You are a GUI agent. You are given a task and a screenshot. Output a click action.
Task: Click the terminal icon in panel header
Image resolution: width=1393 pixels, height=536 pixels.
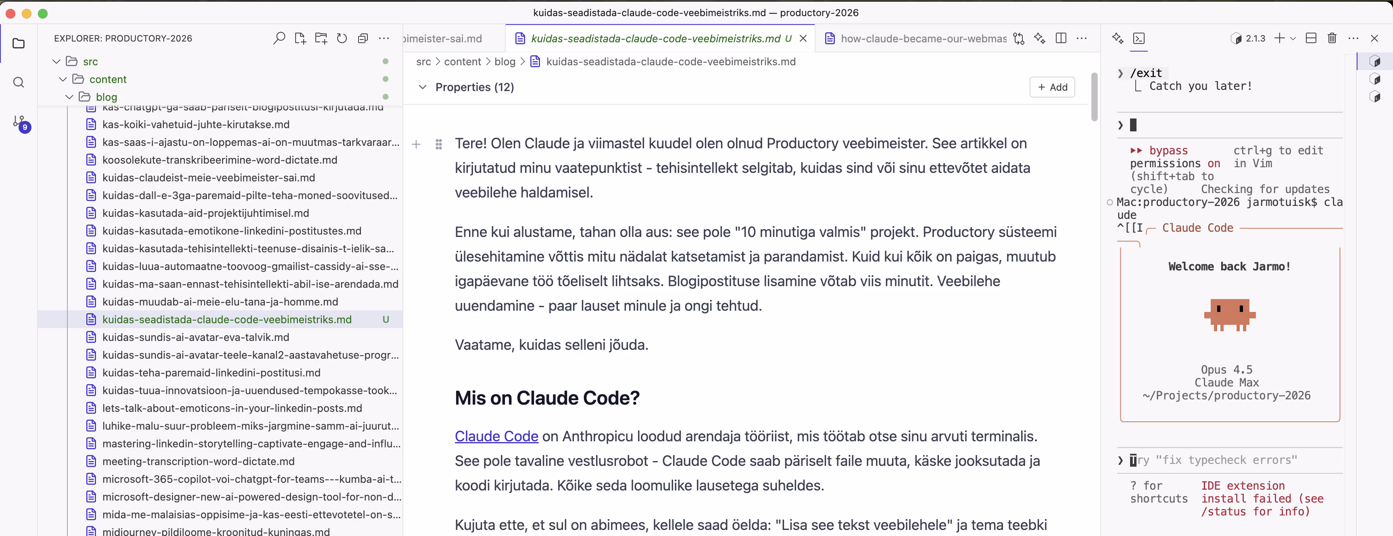pyautogui.click(x=1139, y=38)
